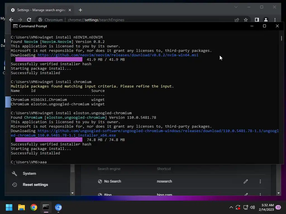
Task: Open the Chromium tab search chevron
Action: (236, 7)
